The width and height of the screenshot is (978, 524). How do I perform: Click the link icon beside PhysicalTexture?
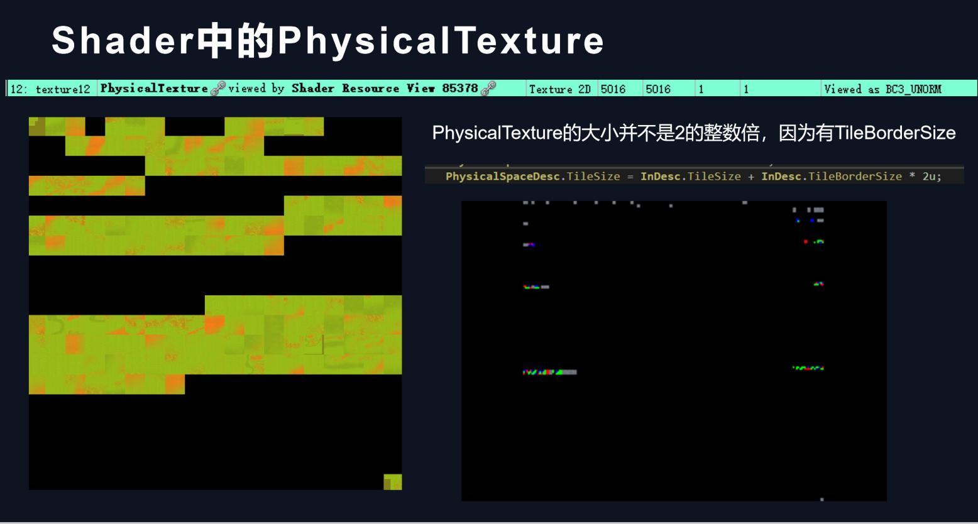[x=218, y=89]
